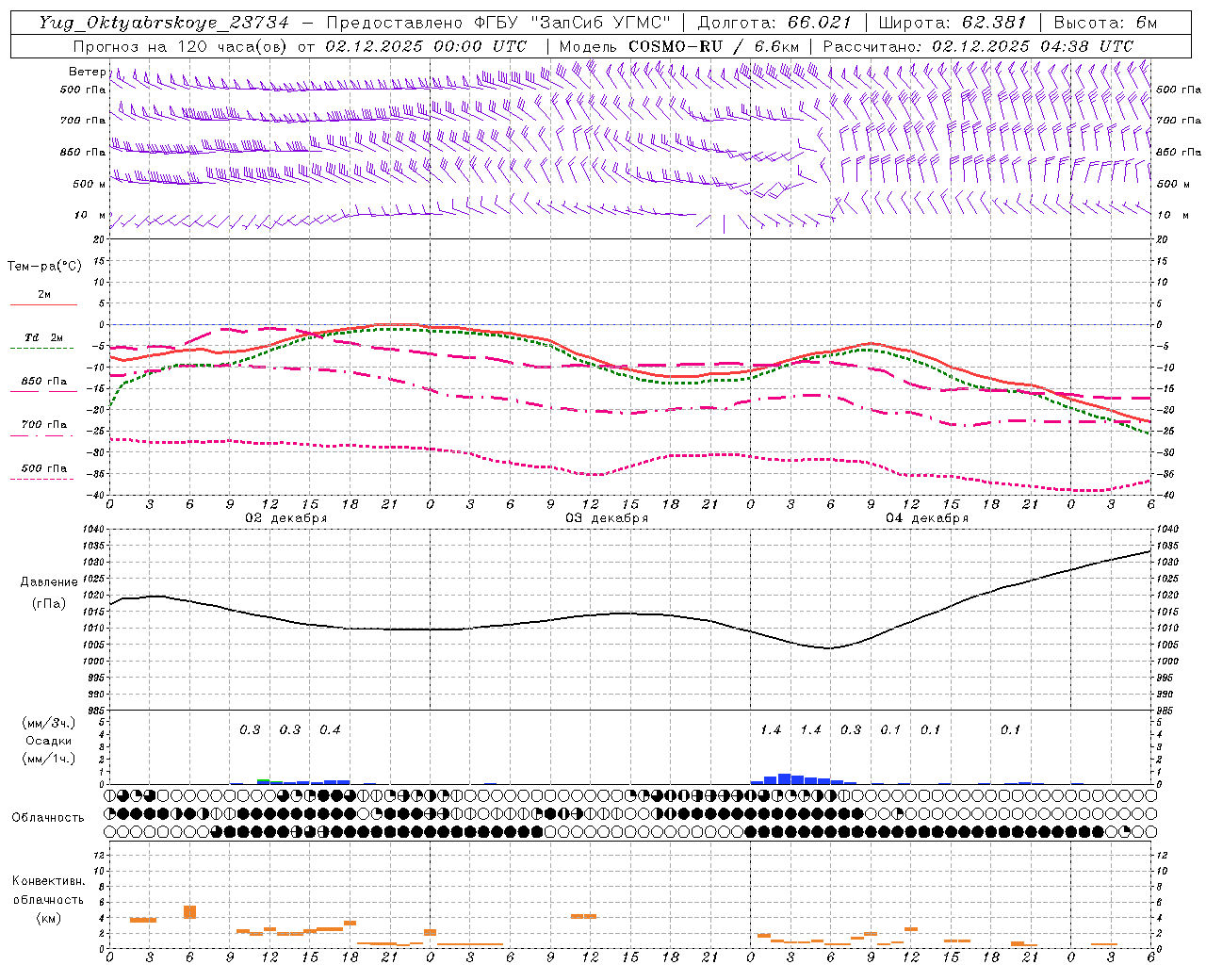
Task: Click the Ветер wind panel label
Action: 88,72
